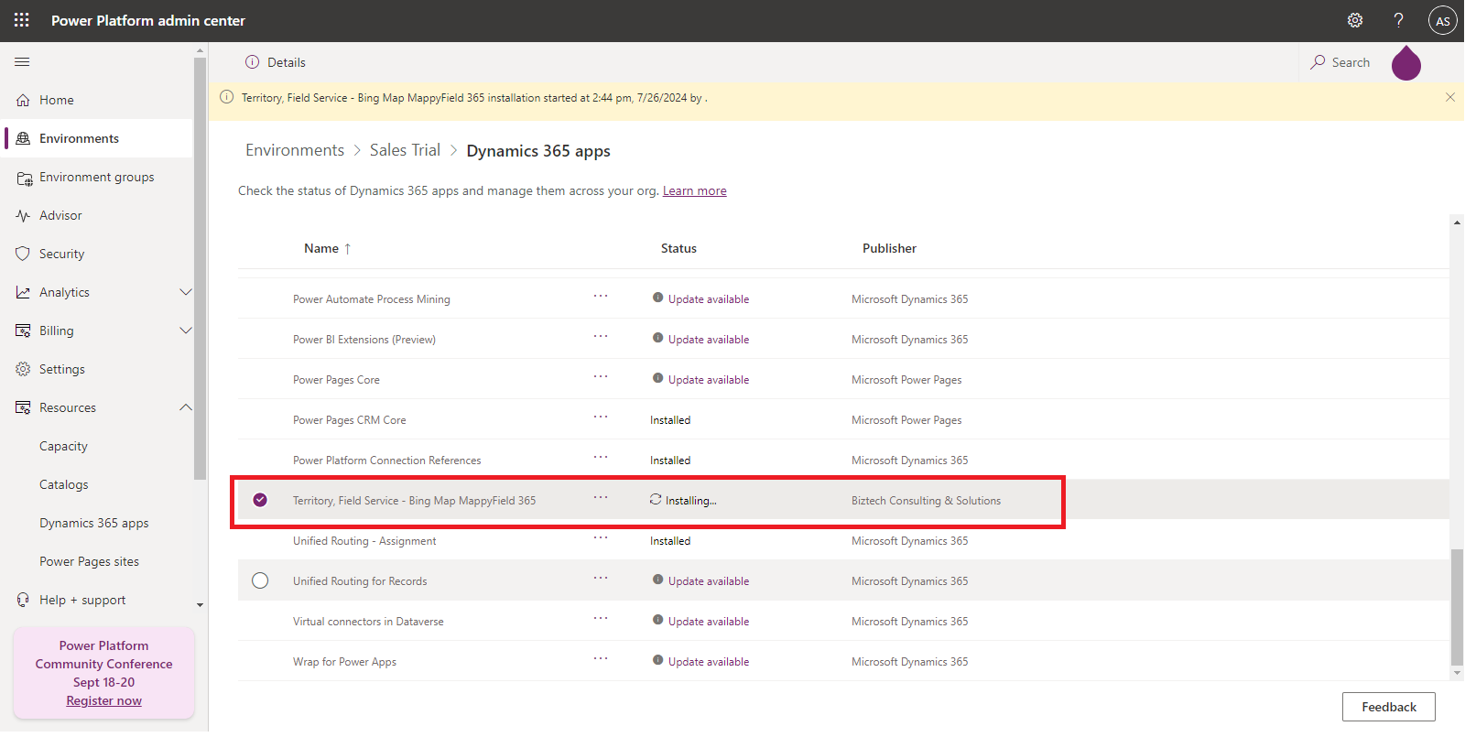
Task: Click the Publisher column header
Action: pos(890,249)
